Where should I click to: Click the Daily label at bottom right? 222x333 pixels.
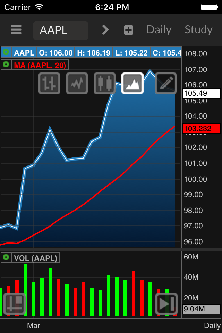[x=212, y=326]
